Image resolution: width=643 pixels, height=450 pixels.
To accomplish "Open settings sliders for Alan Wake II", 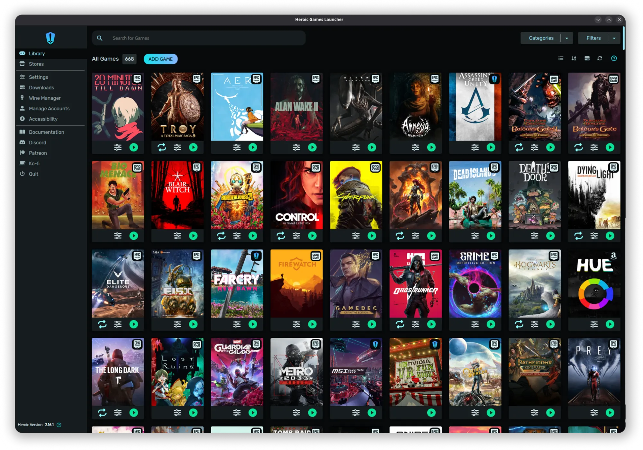I will coord(296,147).
